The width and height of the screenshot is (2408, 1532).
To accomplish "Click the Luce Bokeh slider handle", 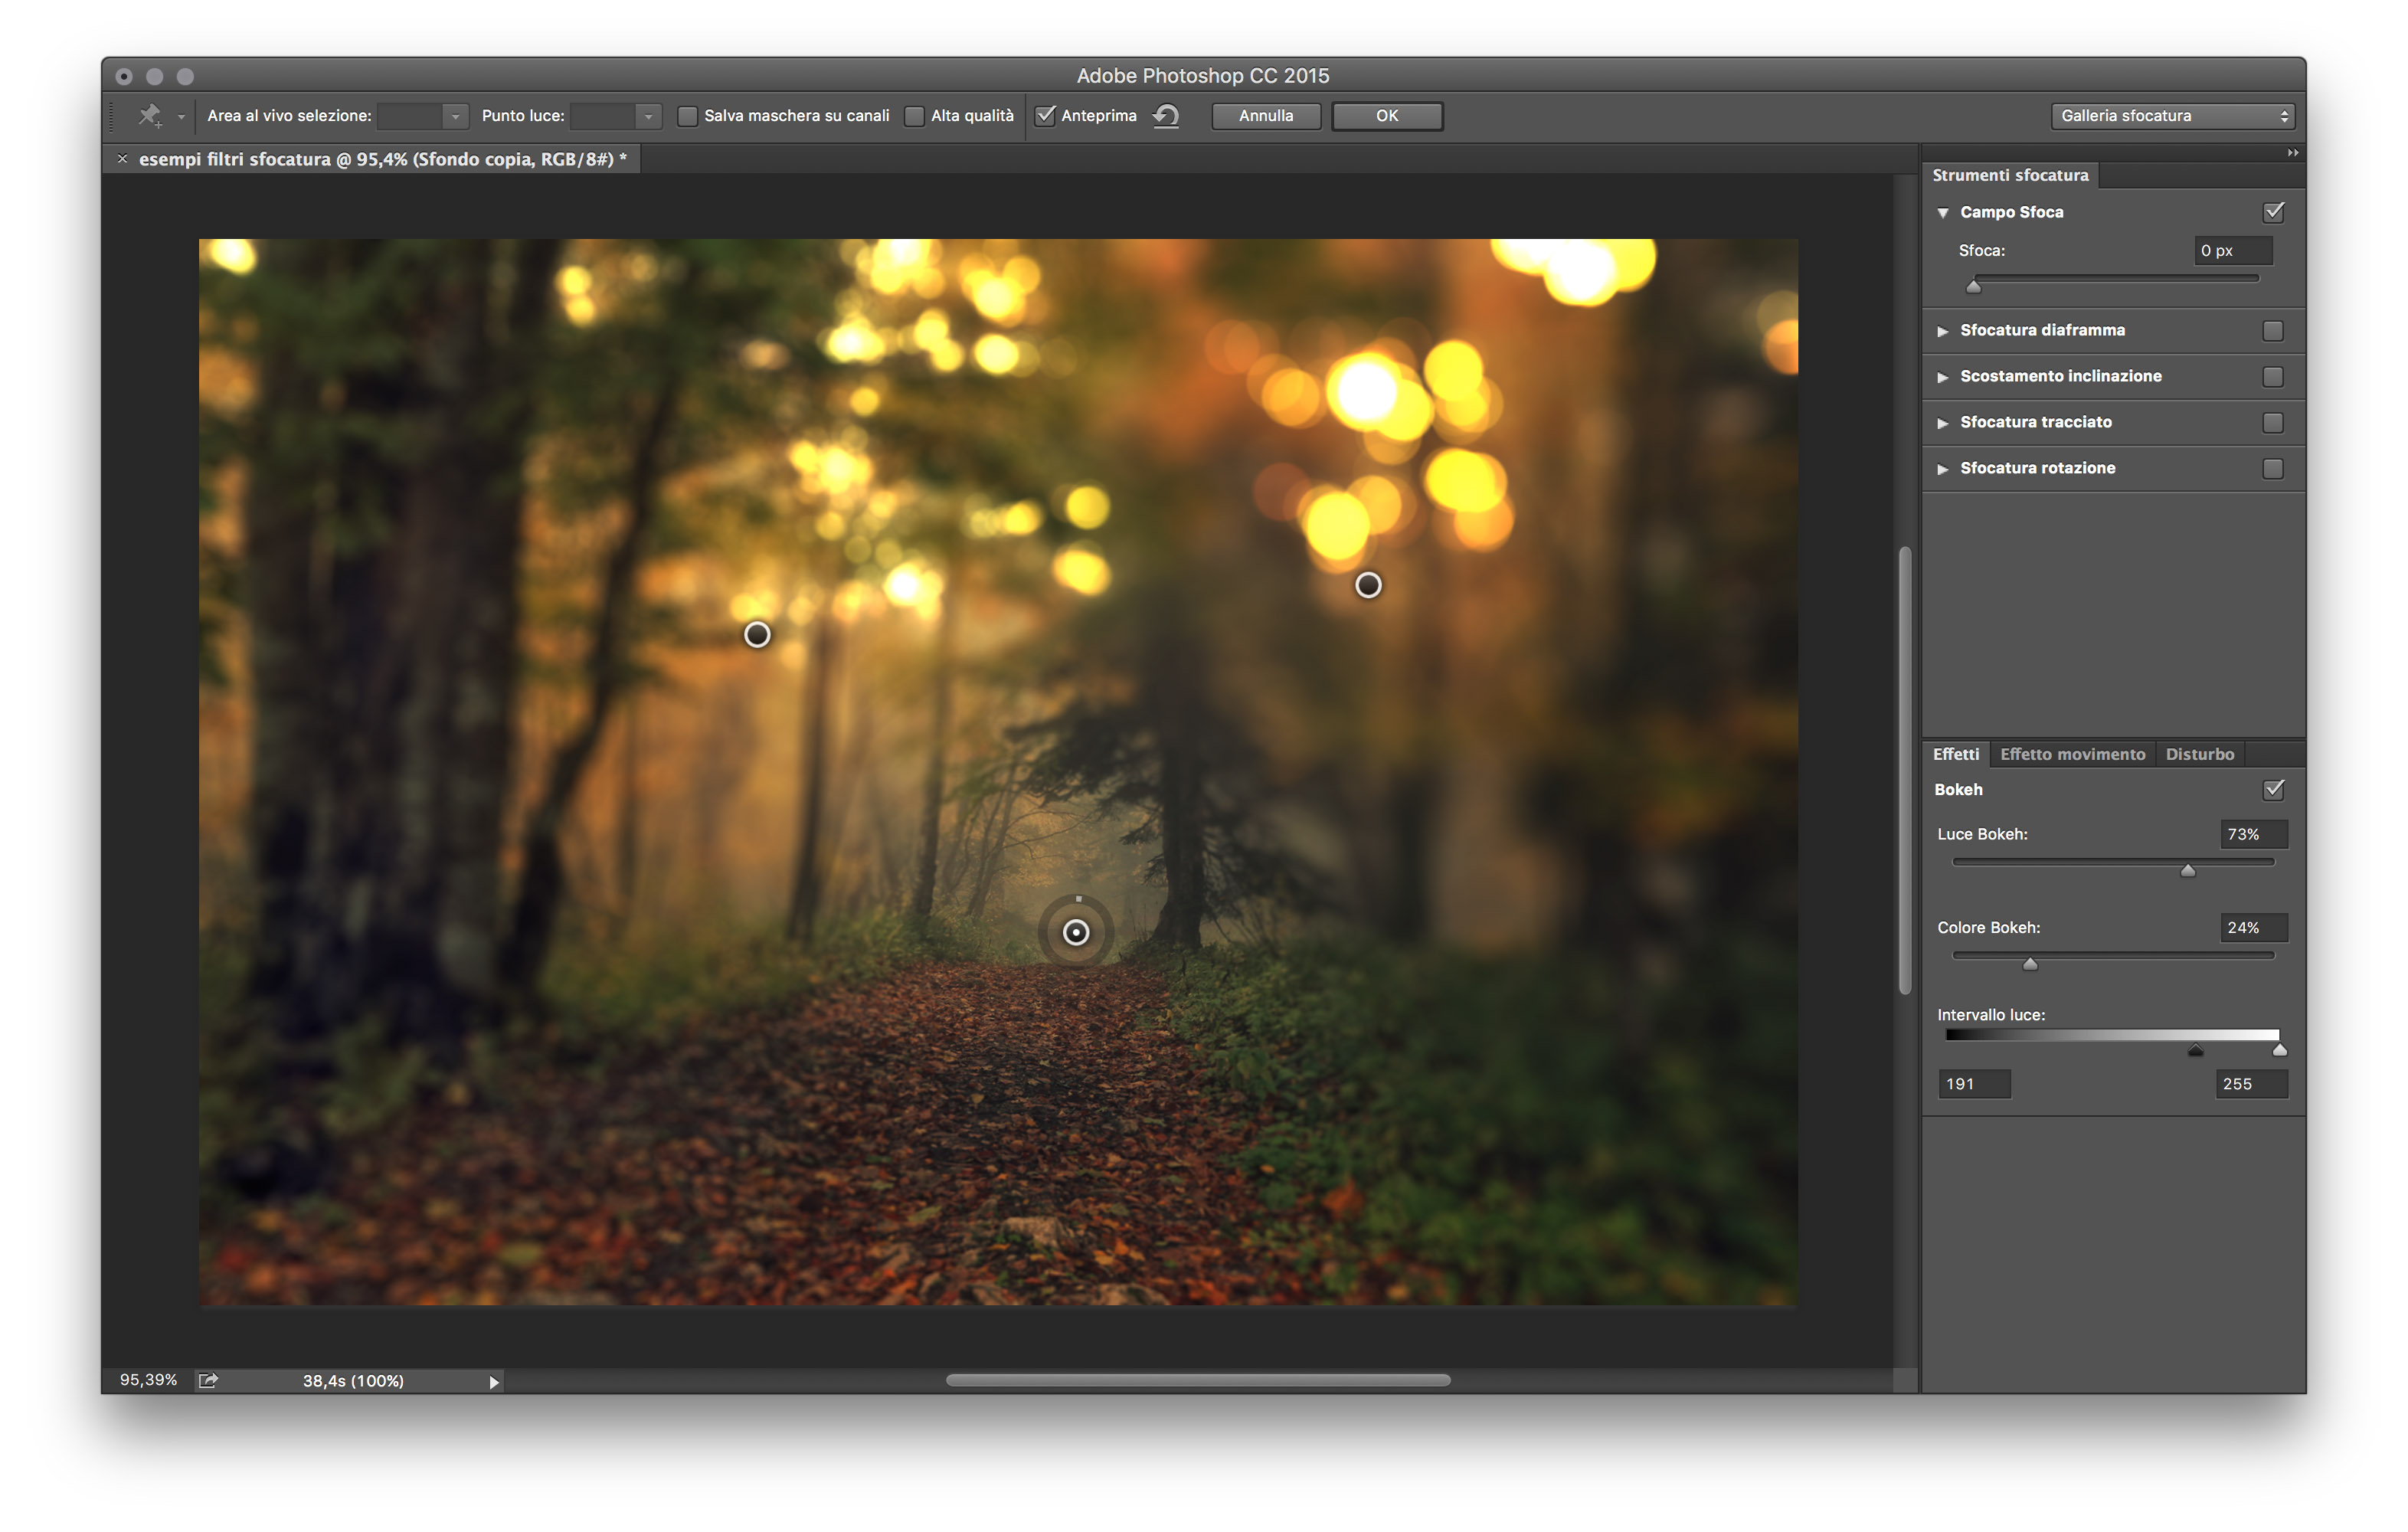I will point(2188,870).
